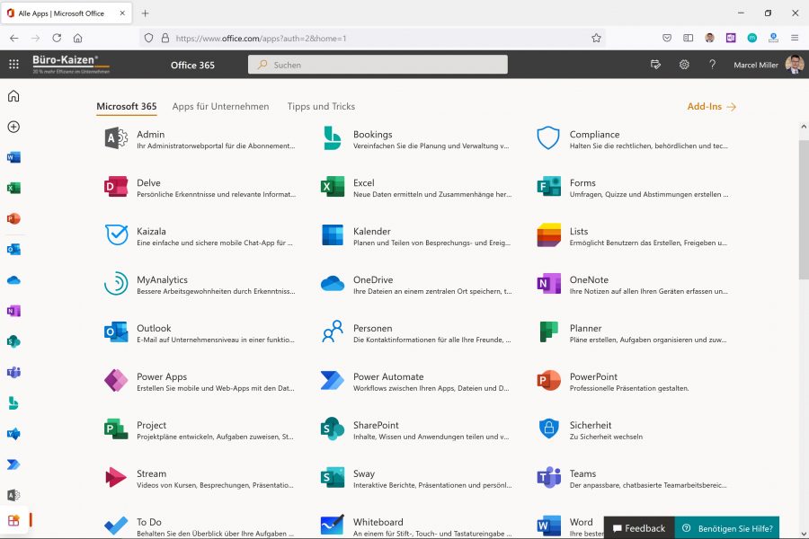
Task: Launch the Delve app tile
Action: 201,187
